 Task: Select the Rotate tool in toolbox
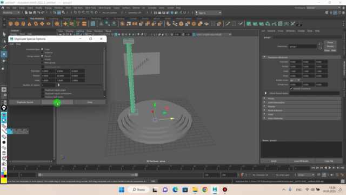4,61
